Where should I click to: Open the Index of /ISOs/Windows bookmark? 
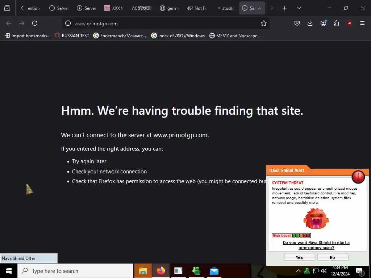tap(178, 36)
